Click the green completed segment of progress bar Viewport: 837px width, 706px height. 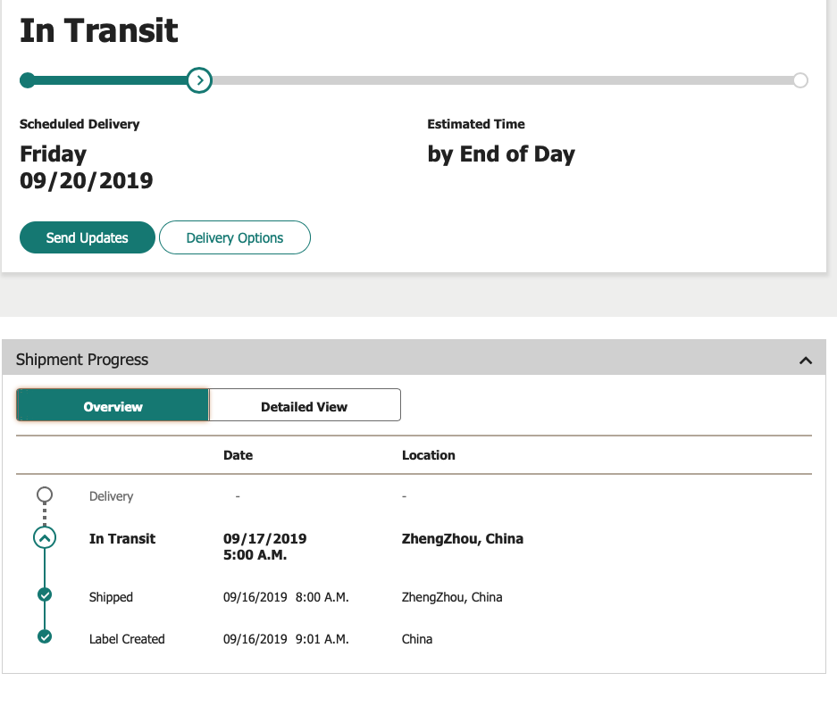click(x=111, y=80)
